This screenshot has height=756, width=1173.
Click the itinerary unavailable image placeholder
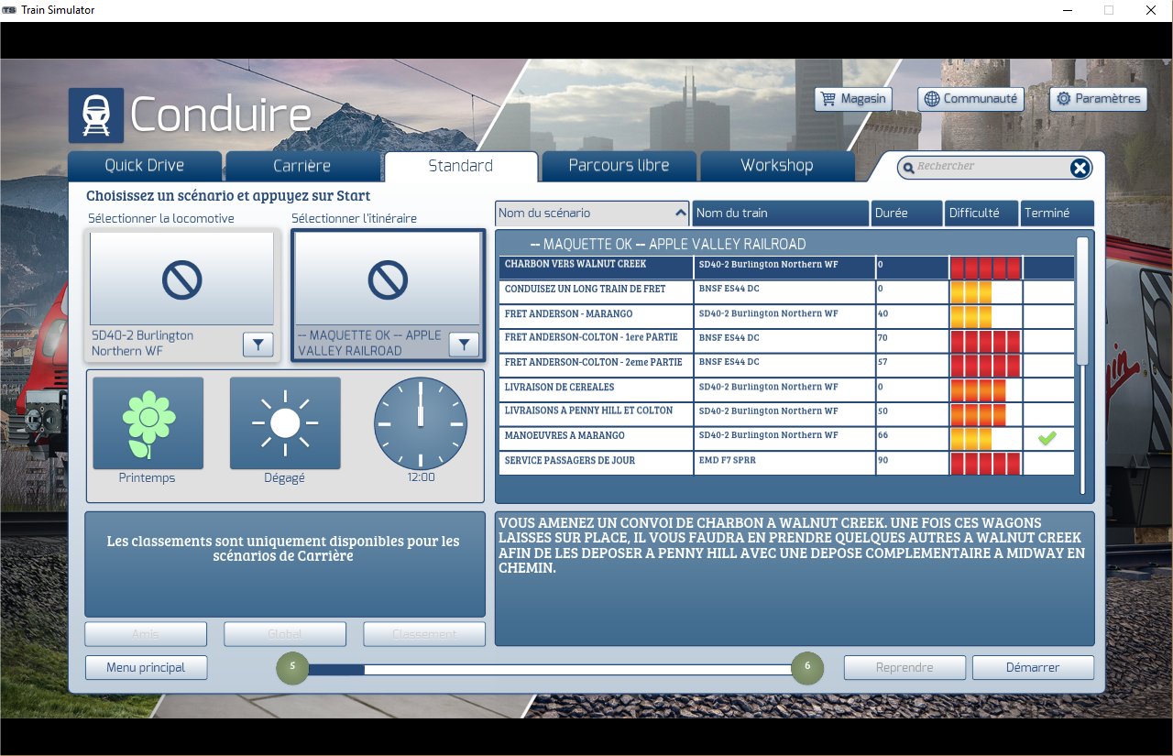[x=388, y=279]
